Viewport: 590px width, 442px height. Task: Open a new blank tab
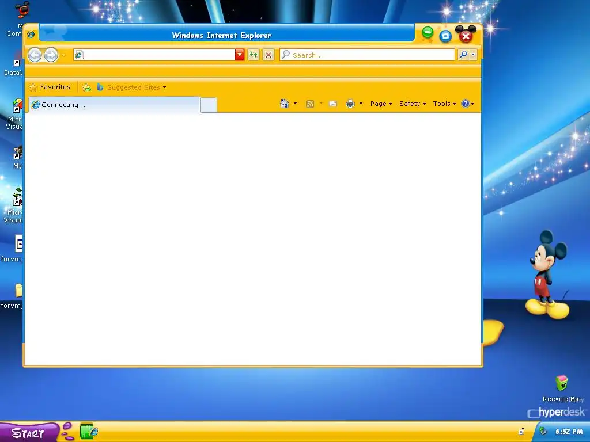209,105
